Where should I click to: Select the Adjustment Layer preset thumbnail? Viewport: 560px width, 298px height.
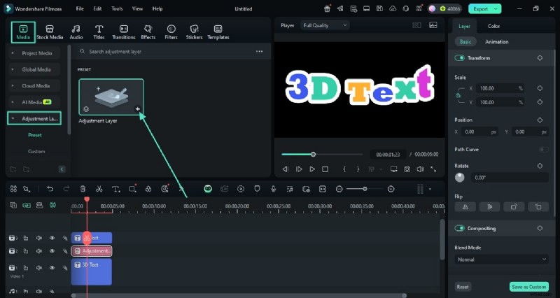click(111, 97)
